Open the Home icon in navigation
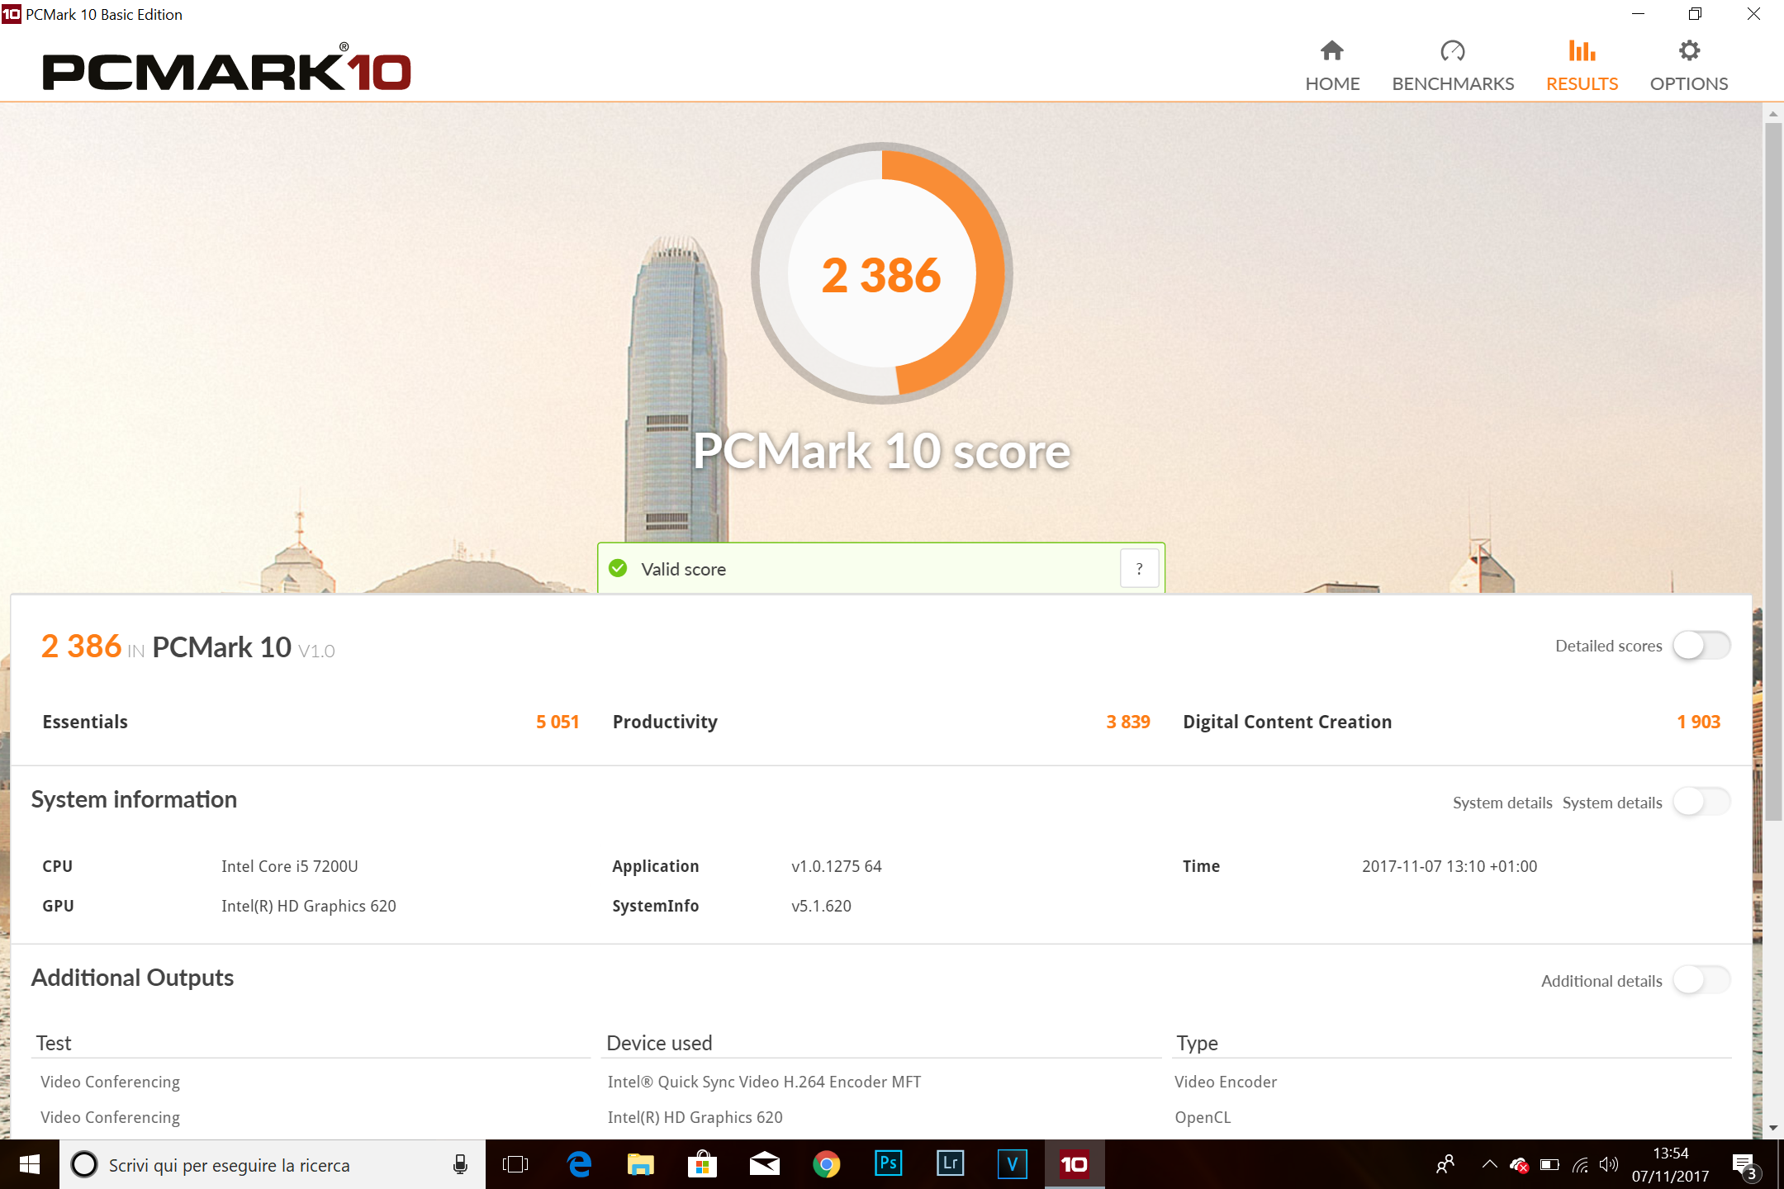Screen dimensions: 1784x1189 tap(1331, 51)
